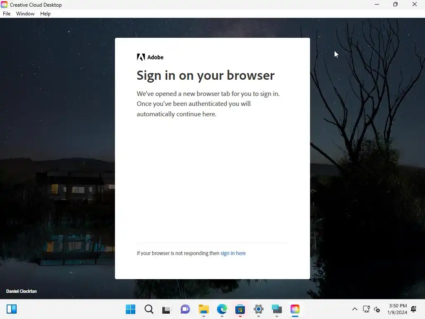Click the "sign in here" link
This screenshot has width=425, height=319.
tap(233, 253)
